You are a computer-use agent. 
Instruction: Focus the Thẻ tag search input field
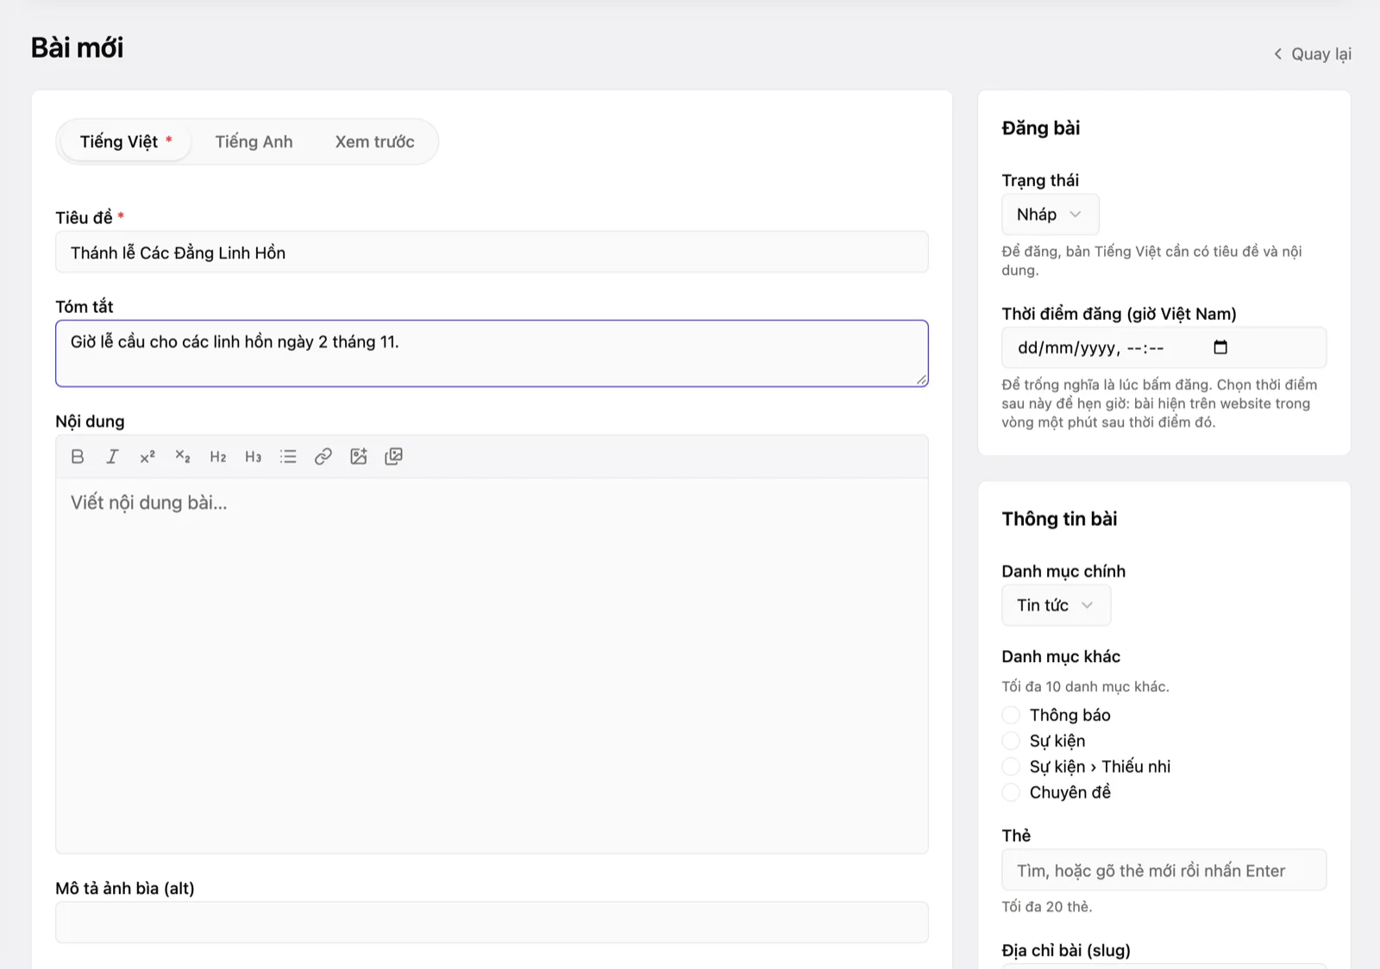pos(1164,871)
